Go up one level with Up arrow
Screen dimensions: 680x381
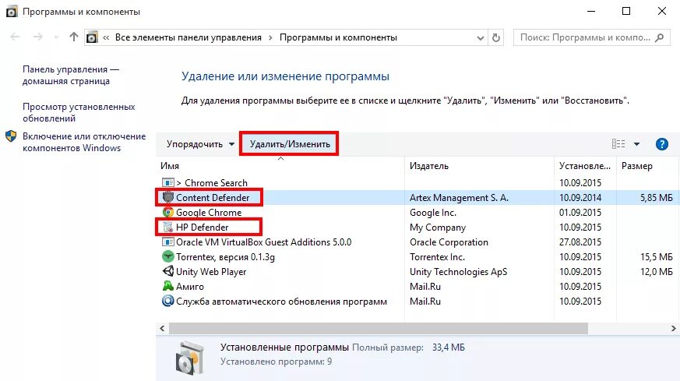[x=74, y=37]
